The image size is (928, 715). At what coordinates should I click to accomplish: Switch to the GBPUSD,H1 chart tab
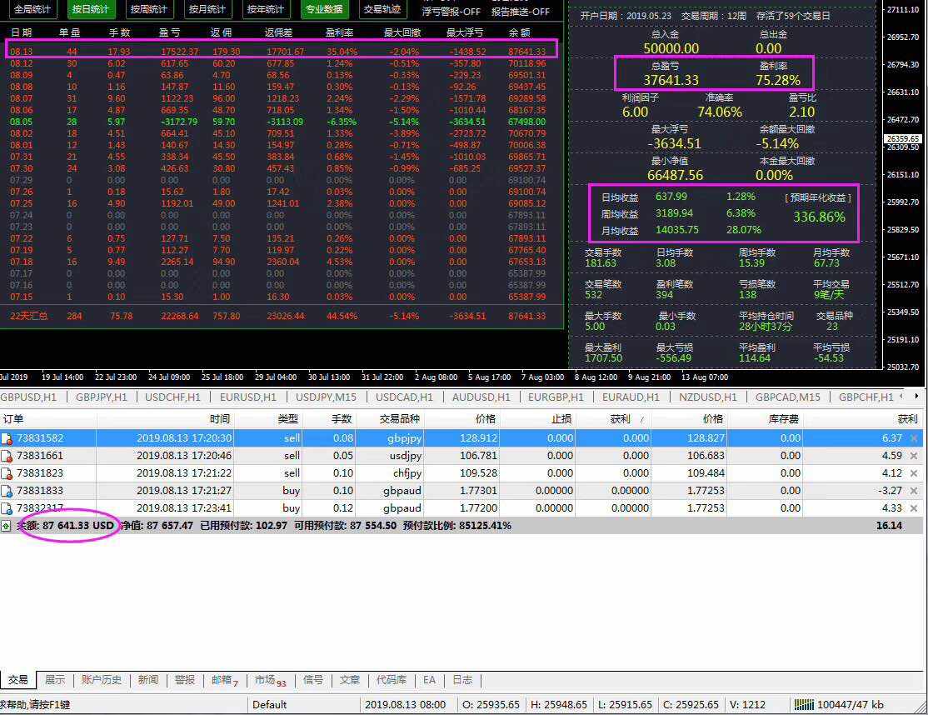pos(29,397)
